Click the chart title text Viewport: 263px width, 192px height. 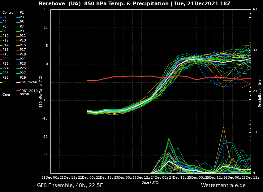[135, 4]
